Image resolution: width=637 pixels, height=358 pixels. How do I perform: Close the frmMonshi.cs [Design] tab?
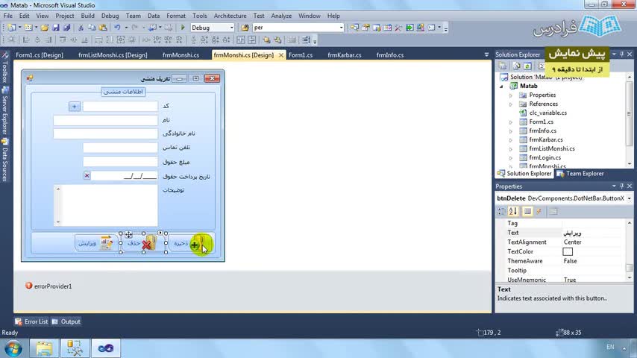[280, 55]
